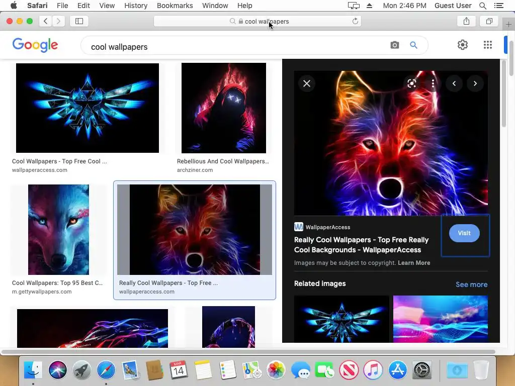Open App Store in the Dock
This screenshot has width=515, height=386.
pos(397,370)
